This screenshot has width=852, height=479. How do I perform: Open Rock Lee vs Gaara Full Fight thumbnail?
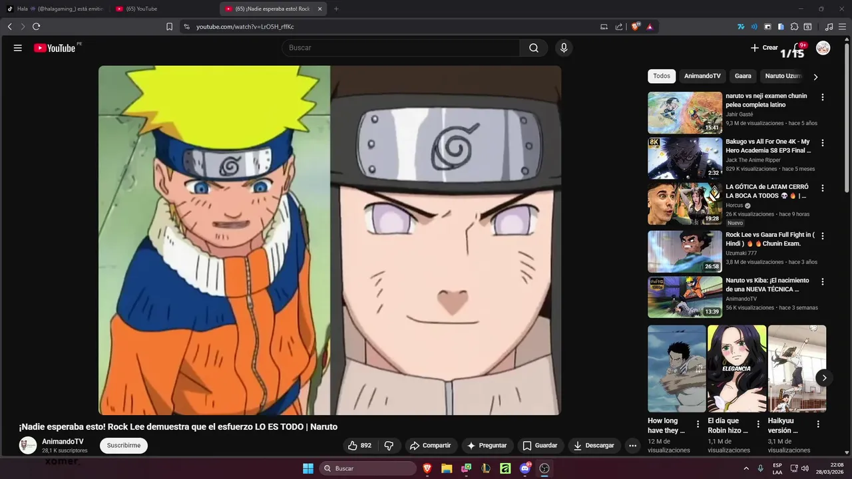click(685, 251)
